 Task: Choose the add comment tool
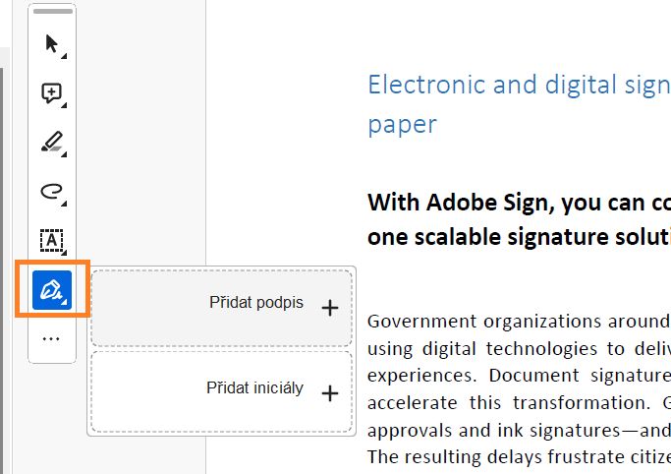[51, 93]
